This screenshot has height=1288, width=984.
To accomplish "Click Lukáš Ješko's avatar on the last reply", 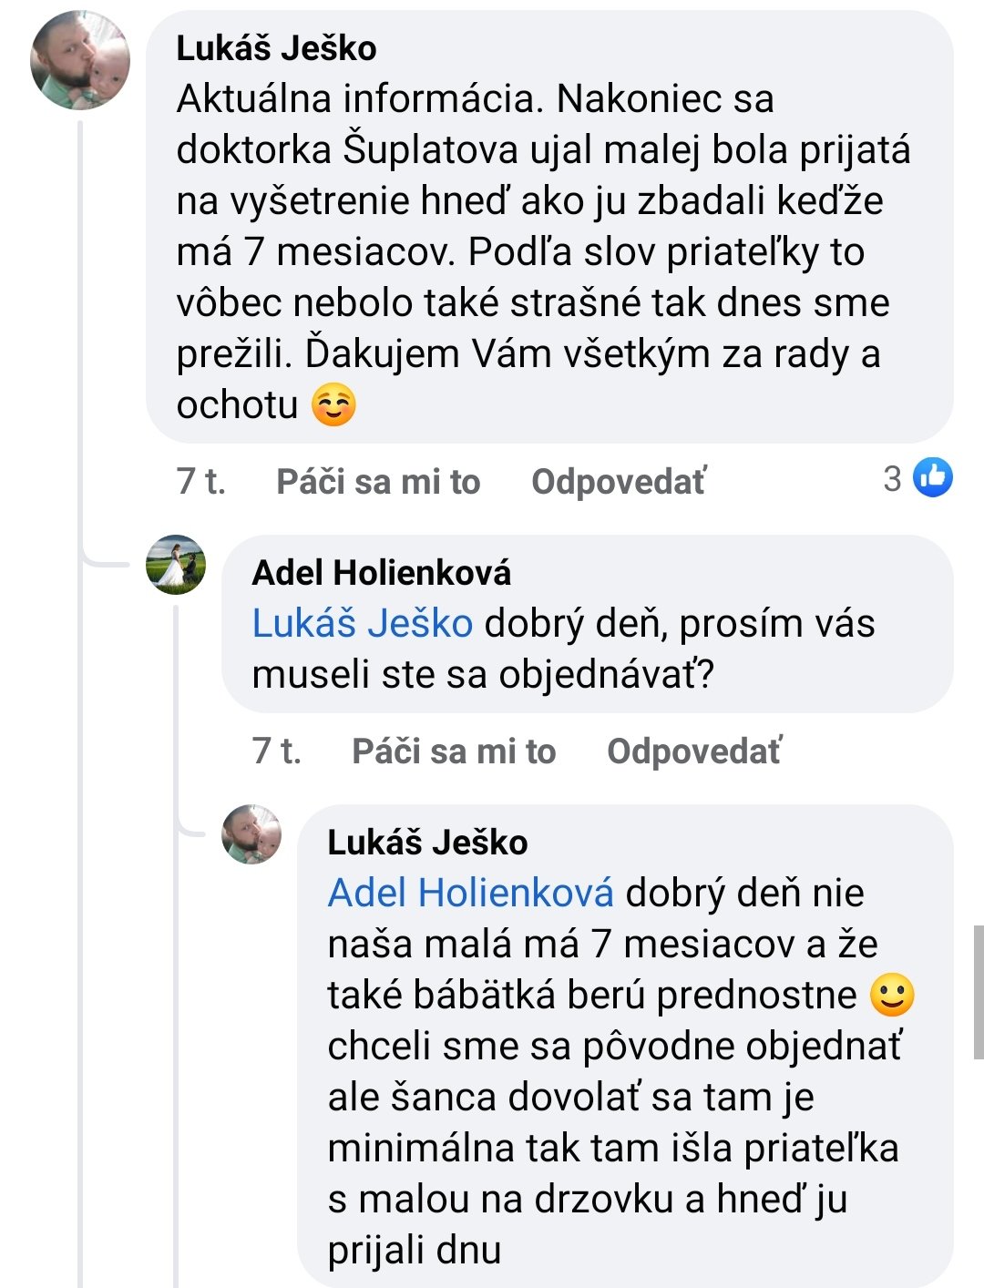I will point(251,834).
